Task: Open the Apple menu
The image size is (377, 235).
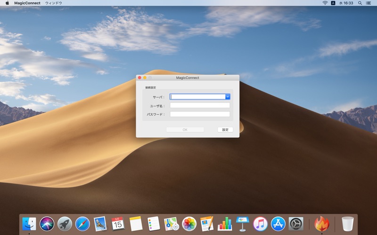Action: click(x=7, y=3)
